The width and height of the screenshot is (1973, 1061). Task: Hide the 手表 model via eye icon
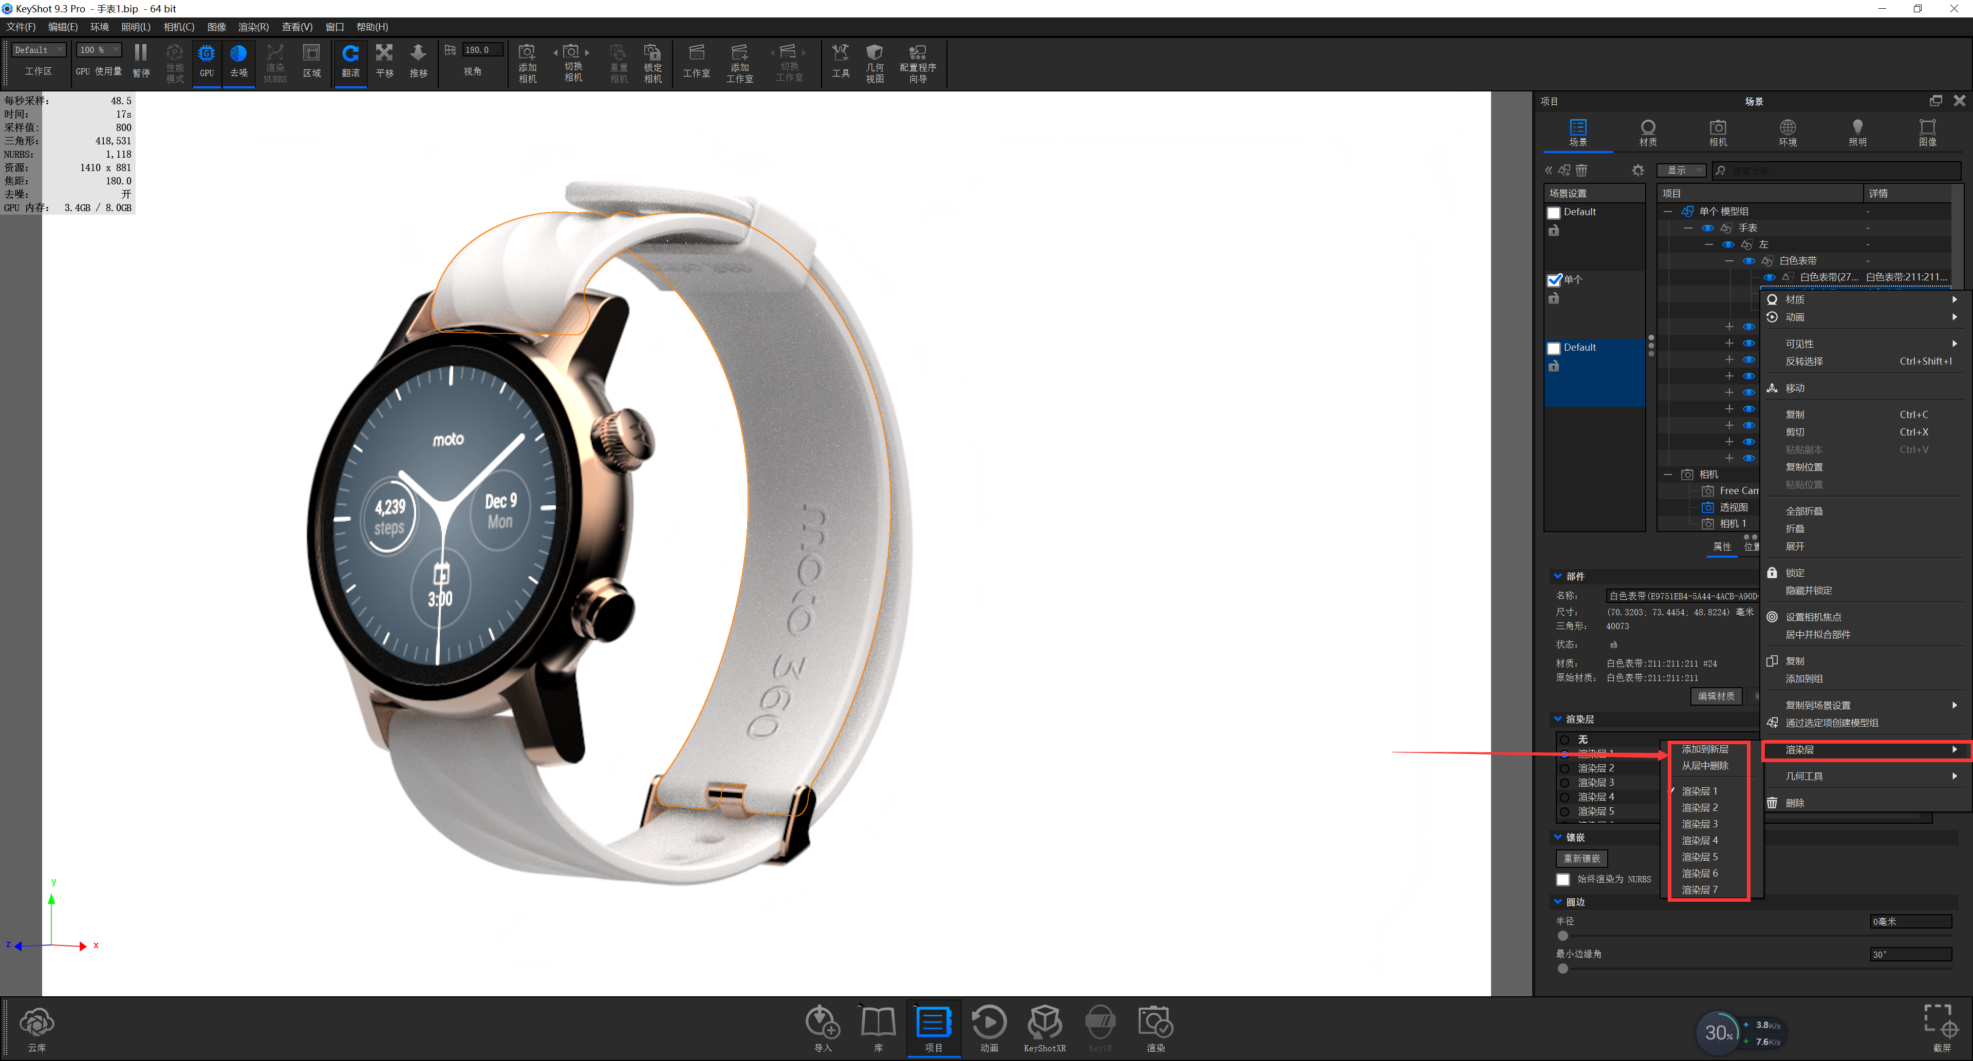(x=1707, y=228)
